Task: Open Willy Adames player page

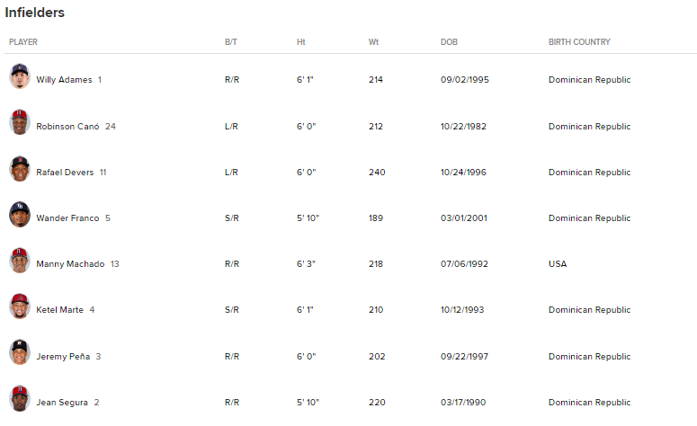Action: 64,80
